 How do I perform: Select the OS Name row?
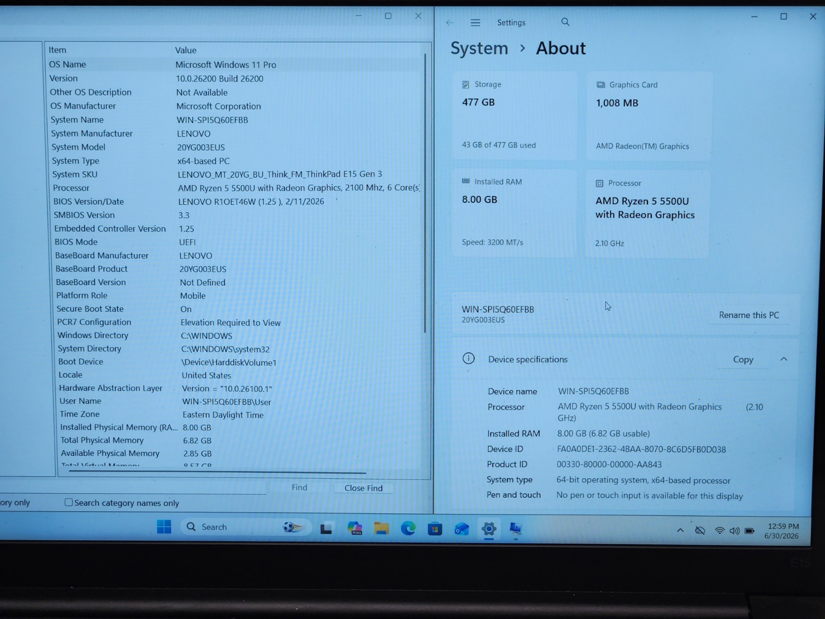click(x=235, y=64)
